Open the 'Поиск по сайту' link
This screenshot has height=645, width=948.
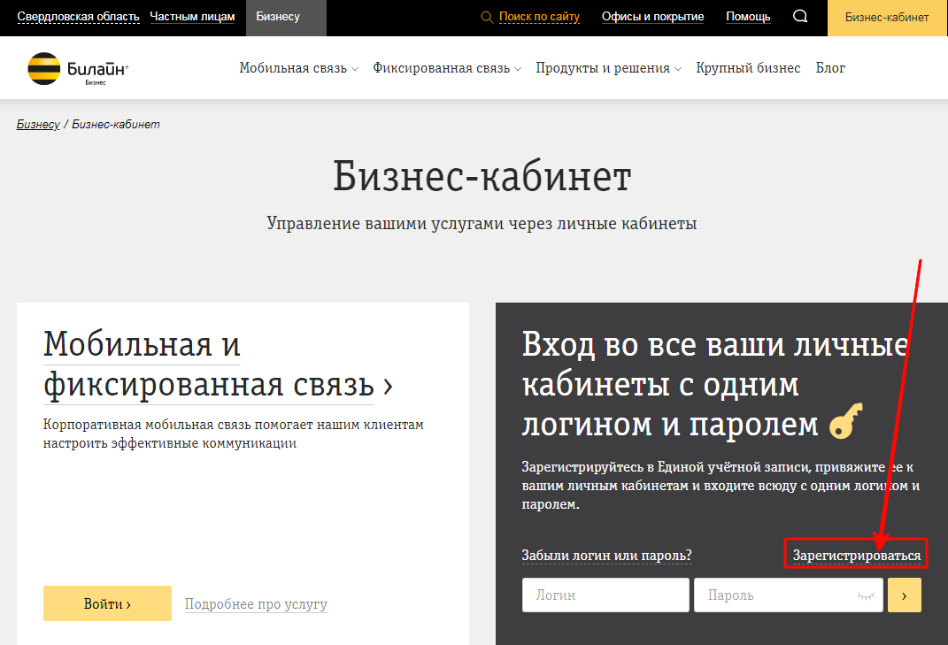tap(539, 17)
